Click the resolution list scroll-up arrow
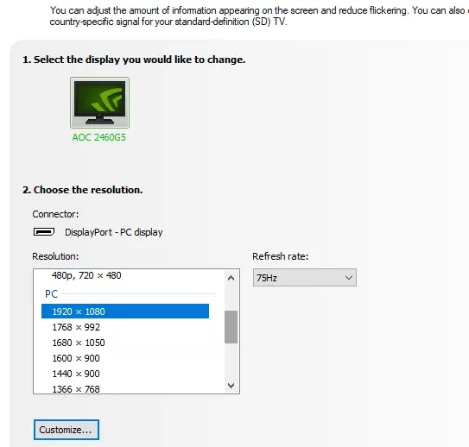This screenshot has width=469, height=447. point(231,278)
